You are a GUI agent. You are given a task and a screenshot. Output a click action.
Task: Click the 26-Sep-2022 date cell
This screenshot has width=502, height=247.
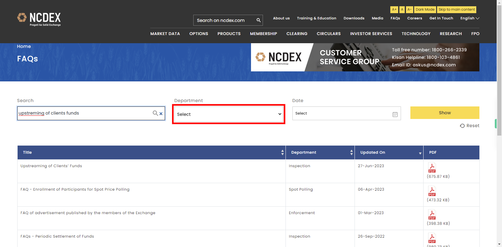[x=389, y=239]
